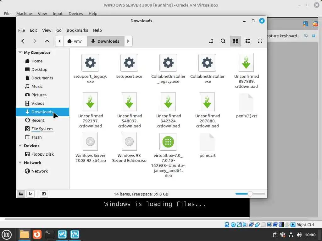The height and width of the screenshot is (241, 322).
Task: Adjust the icon zoom slider
Action: 250,194
